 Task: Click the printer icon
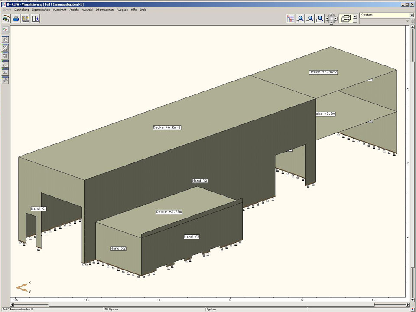[x=16, y=19]
